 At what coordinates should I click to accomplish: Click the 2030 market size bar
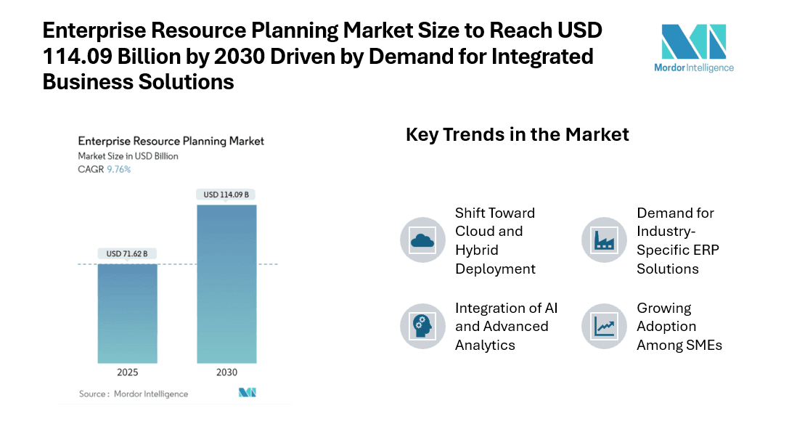(x=226, y=283)
